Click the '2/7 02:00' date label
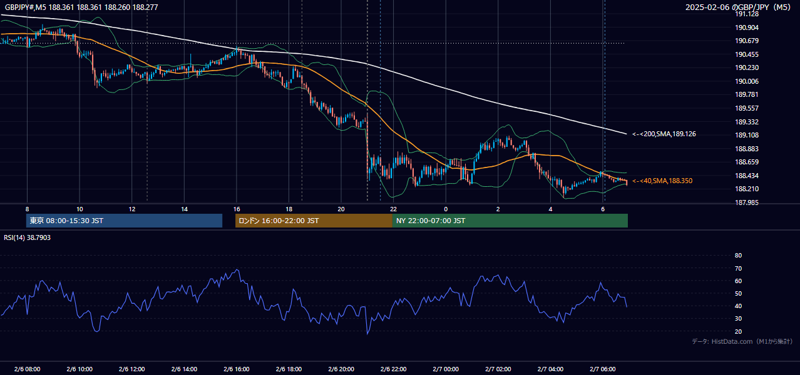This screenshot has height=375, width=800. coord(498,369)
